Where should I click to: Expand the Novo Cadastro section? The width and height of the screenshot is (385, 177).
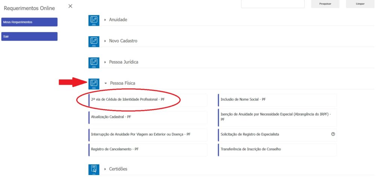tap(123, 41)
